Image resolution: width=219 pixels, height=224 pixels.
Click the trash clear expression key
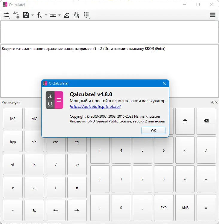[x=185, y=121]
